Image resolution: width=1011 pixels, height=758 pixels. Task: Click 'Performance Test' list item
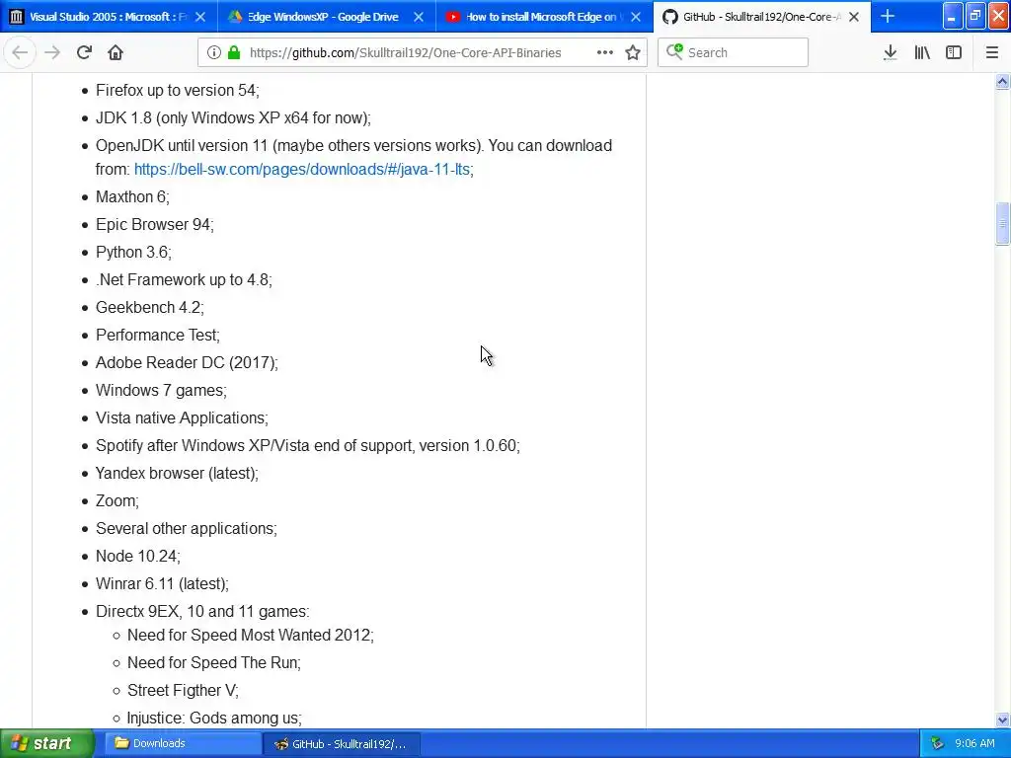157,336
